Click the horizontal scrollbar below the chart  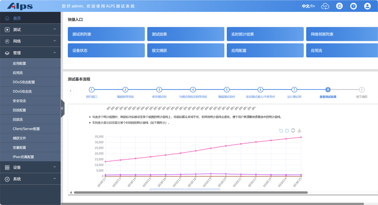coord(190,192)
